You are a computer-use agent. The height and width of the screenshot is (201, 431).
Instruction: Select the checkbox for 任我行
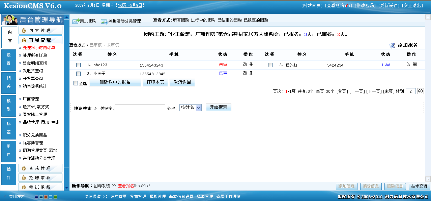click(x=270, y=64)
